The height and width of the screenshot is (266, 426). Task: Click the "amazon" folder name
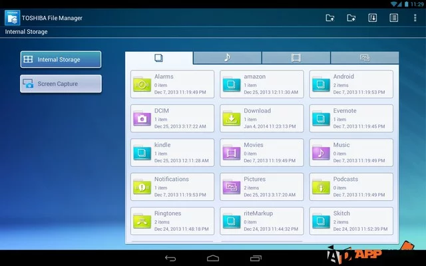(254, 77)
